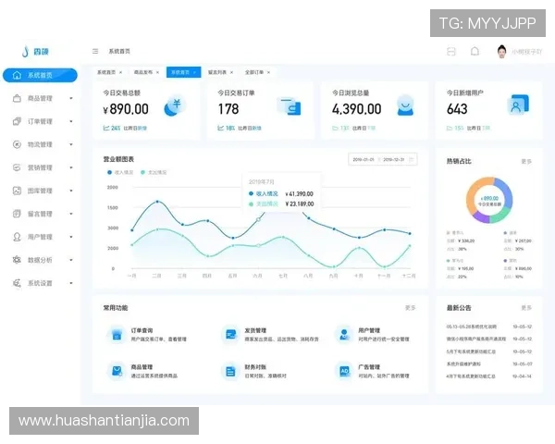Switch to the 全部订单 tab
555x444 pixels.
click(255, 71)
